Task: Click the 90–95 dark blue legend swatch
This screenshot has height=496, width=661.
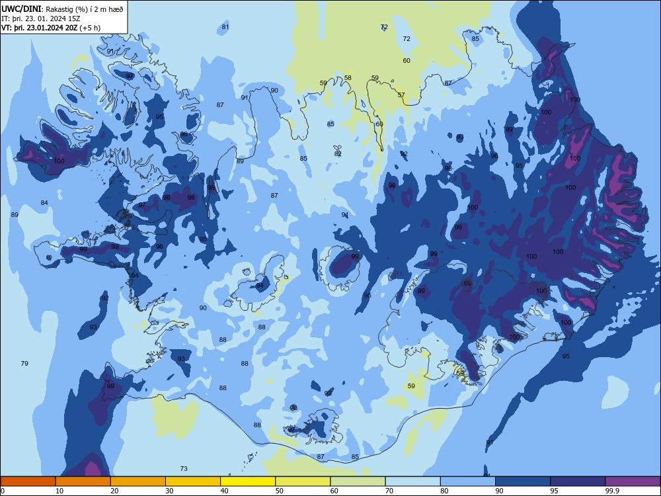Action: tap(523, 481)
